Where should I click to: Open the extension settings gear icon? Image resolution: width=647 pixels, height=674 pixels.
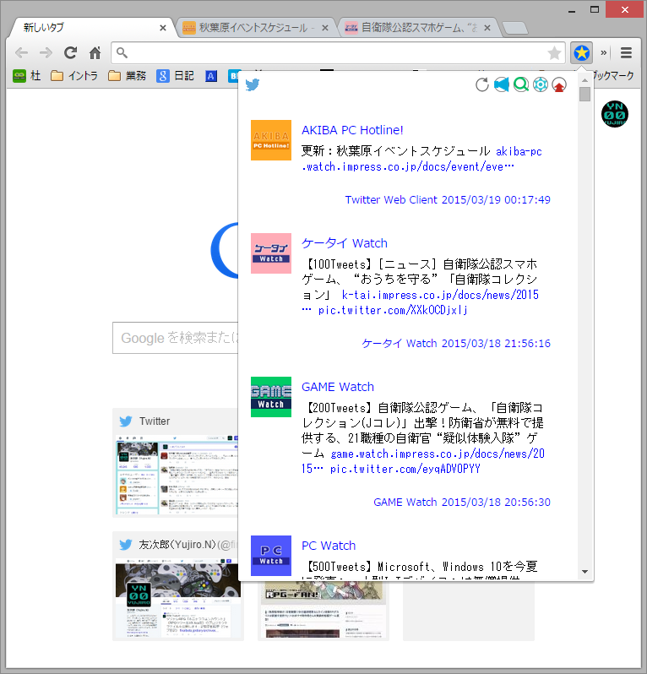pos(541,84)
